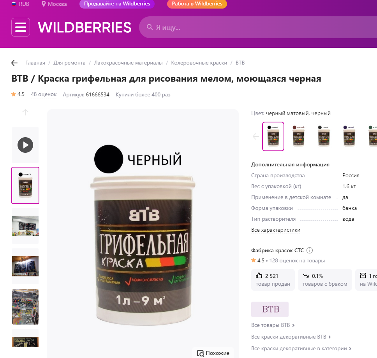Expand Все характеристики details

pyautogui.click(x=275, y=230)
